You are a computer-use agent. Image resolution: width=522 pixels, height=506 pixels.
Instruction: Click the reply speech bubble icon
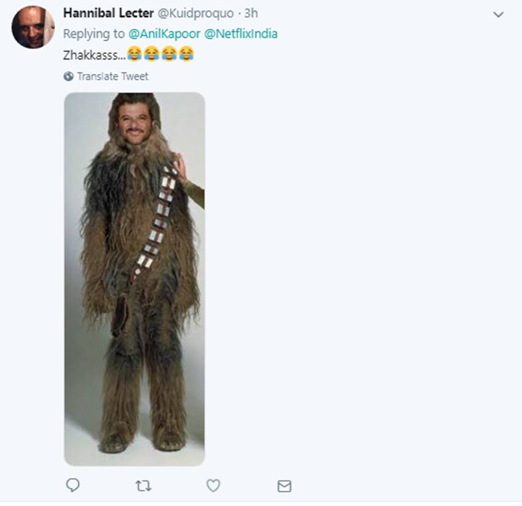click(72, 486)
